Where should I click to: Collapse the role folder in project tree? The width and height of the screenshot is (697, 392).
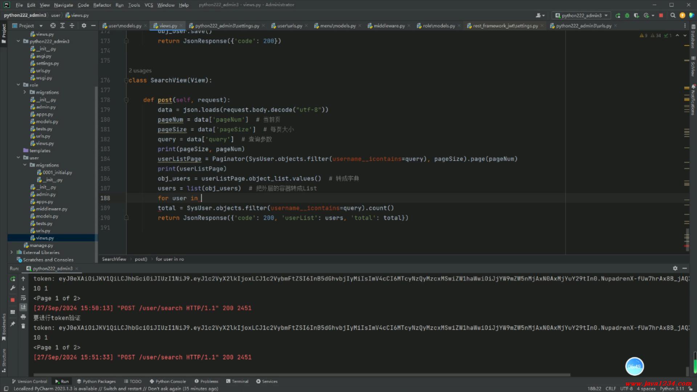[x=18, y=85]
